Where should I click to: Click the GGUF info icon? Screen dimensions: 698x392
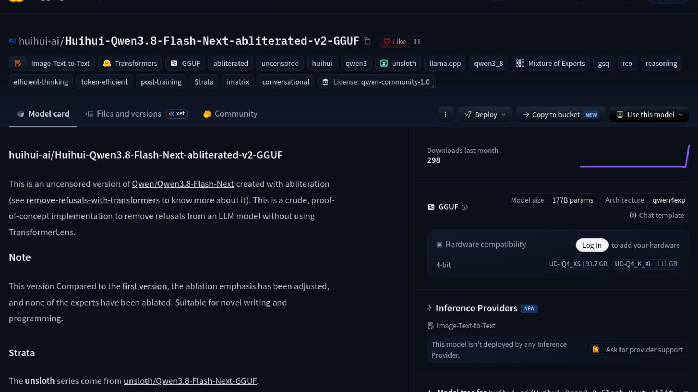(464, 207)
